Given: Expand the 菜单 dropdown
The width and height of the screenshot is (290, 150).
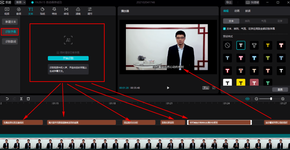Looking at the screenshot, I should tap(20, 2).
